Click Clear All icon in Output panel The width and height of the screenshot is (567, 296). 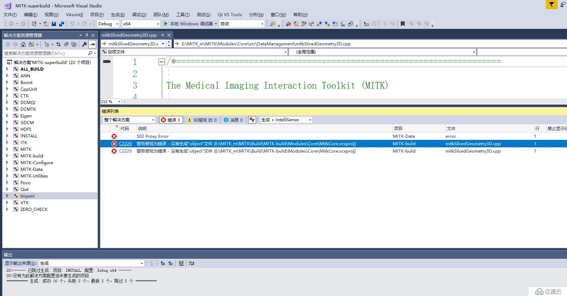(181, 263)
